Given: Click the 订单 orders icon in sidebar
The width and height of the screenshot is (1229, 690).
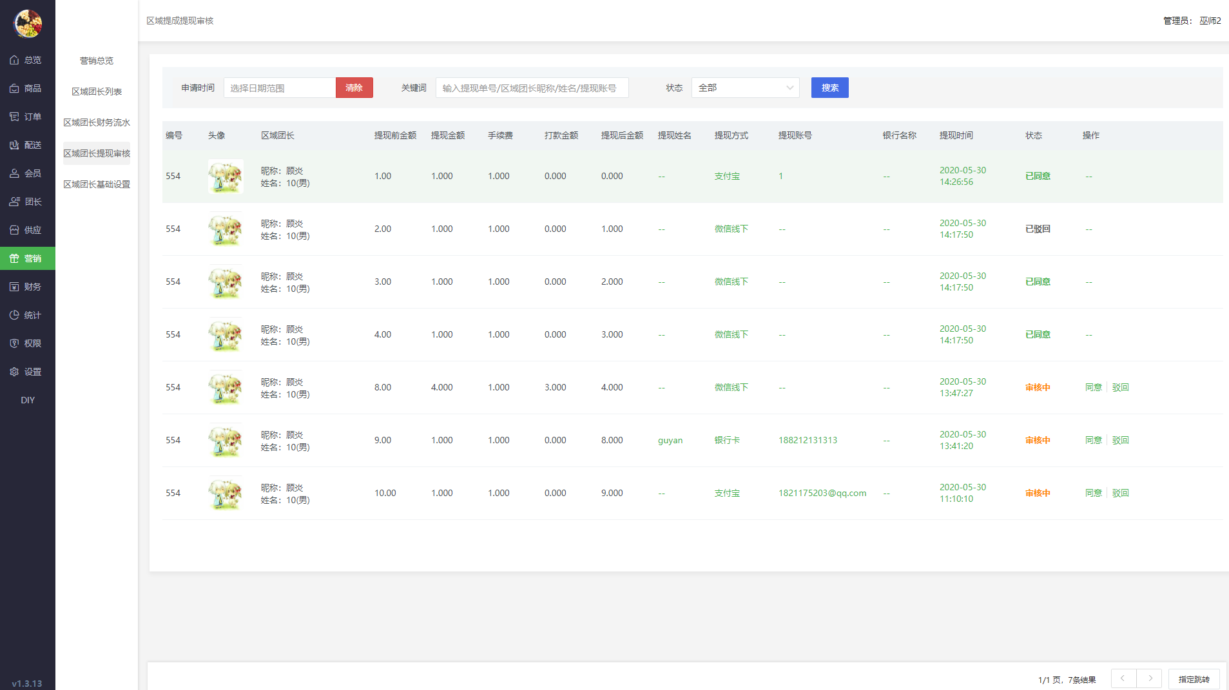Looking at the screenshot, I should point(14,117).
